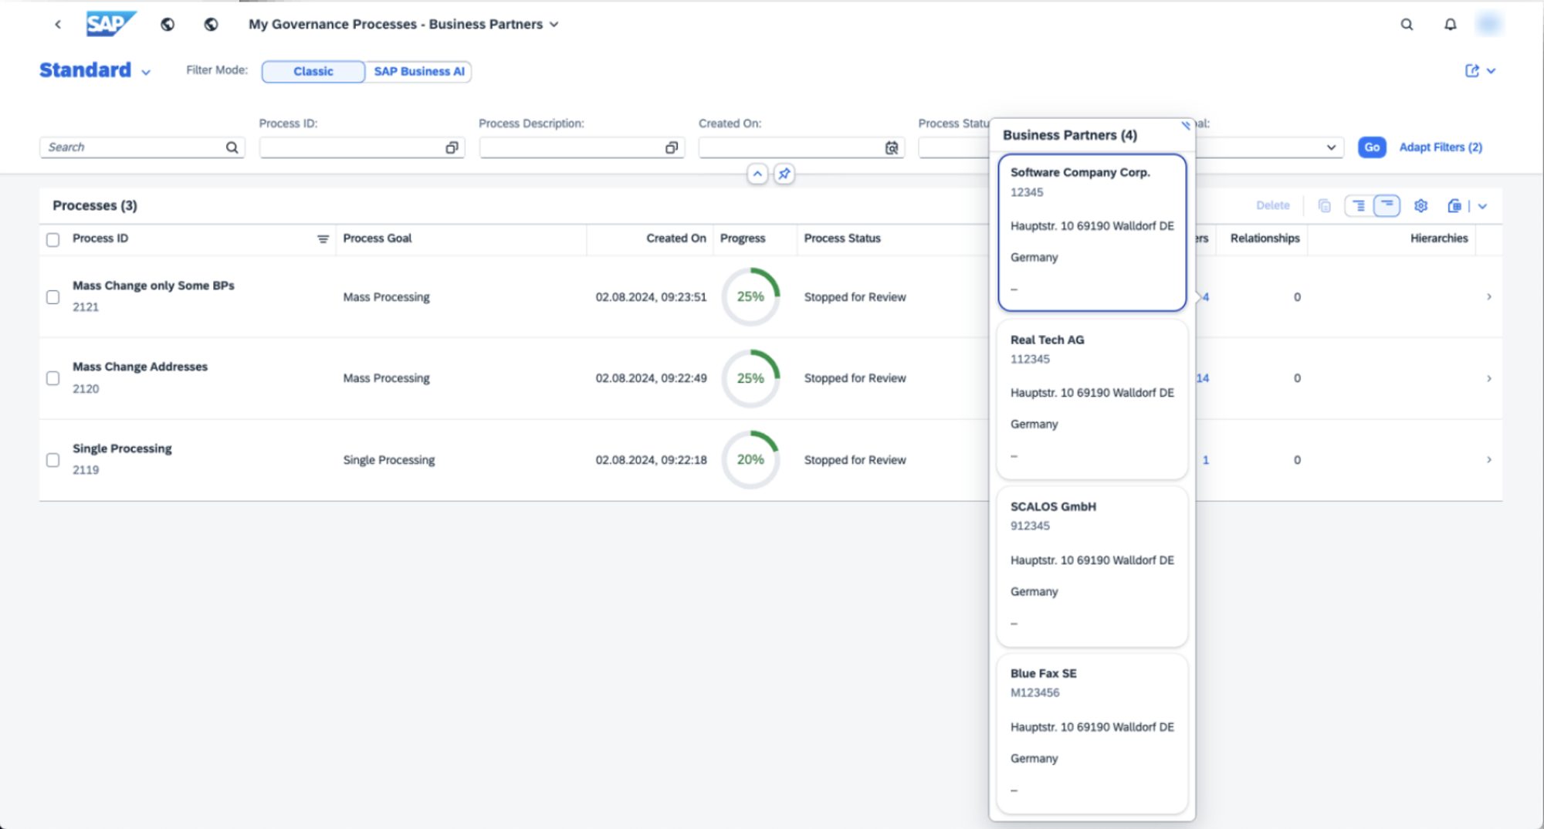Open business partner count link for row 2119
The height and width of the screenshot is (829, 1544).
[1206, 460]
